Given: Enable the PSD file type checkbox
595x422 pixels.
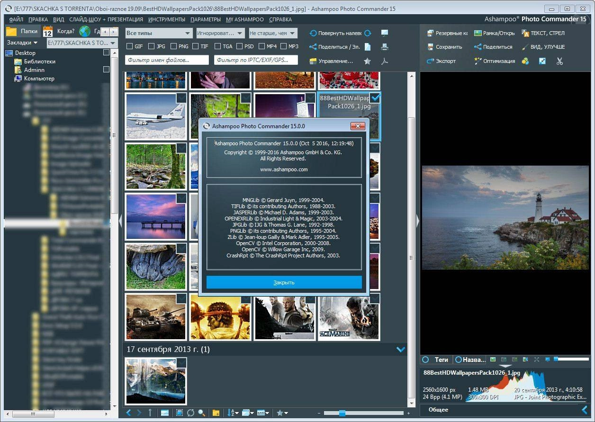Looking at the screenshot, I should [240, 46].
